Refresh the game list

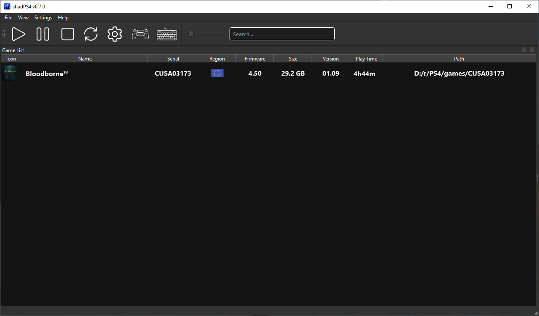91,34
